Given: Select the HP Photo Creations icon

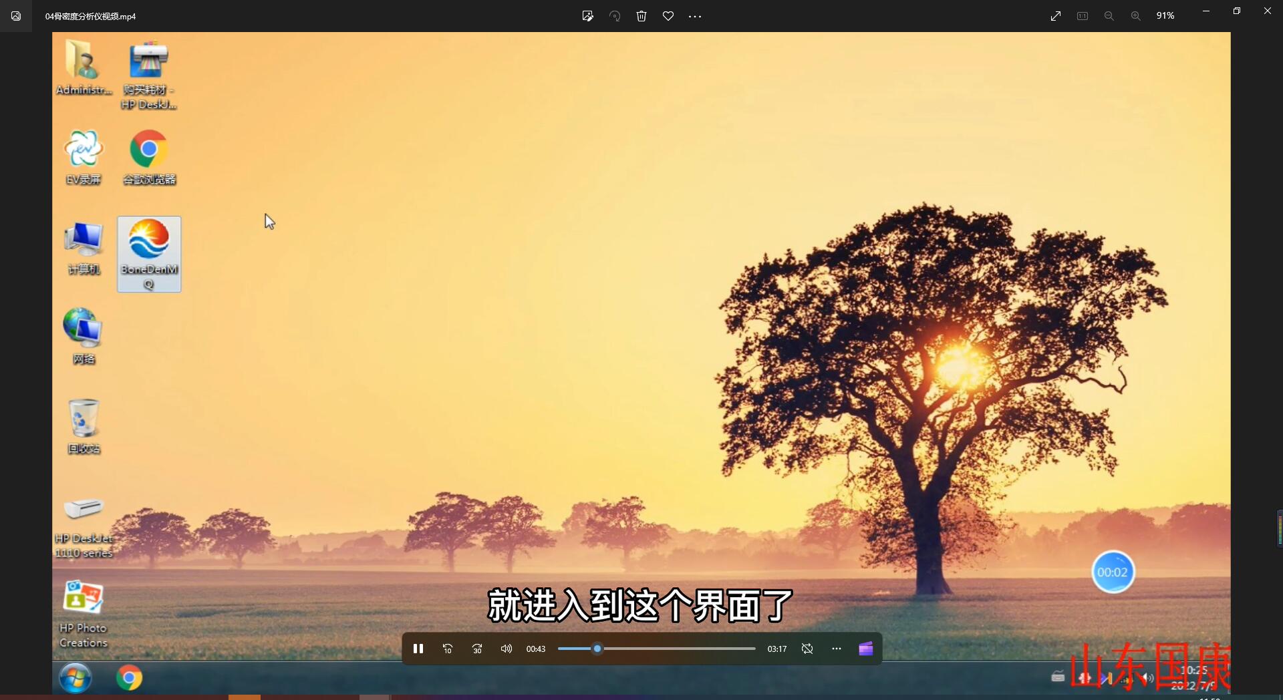Looking at the screenshot, I should tap(84, 613).
